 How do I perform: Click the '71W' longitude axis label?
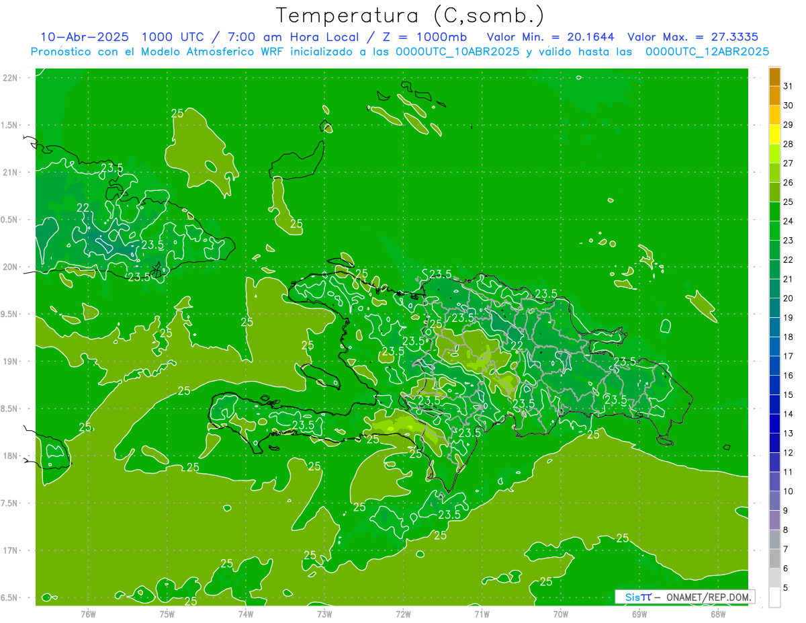point(482,614)
